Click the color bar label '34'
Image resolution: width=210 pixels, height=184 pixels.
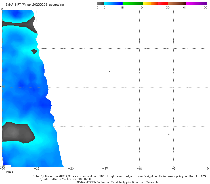142,7
